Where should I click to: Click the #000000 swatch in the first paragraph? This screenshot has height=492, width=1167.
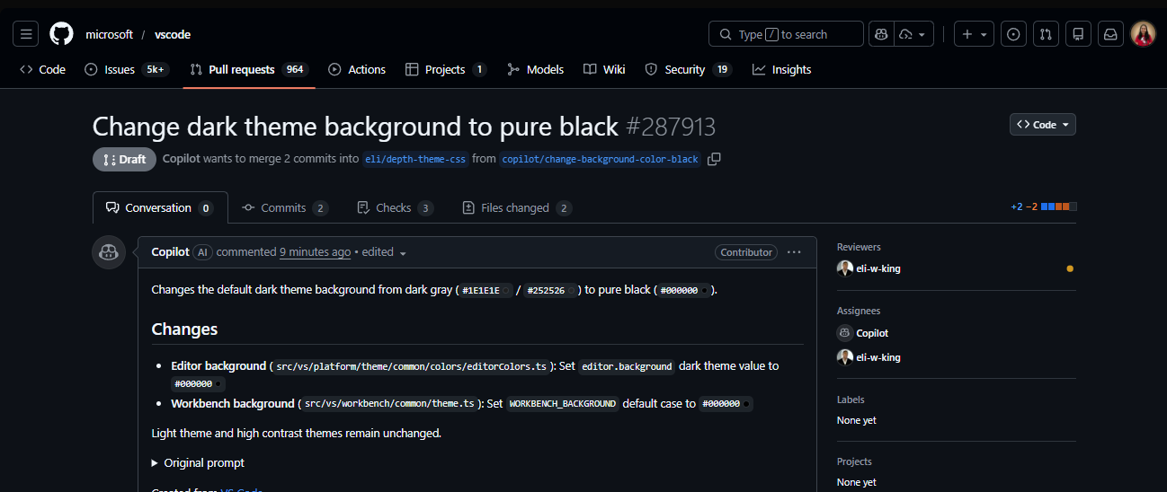coord(705,290)
